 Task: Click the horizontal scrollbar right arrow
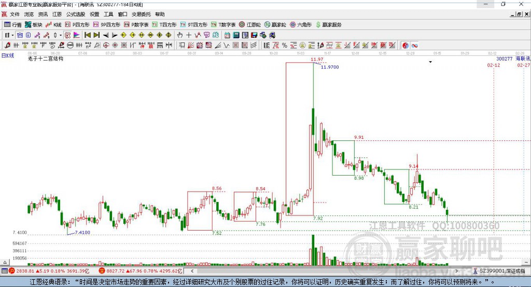[456, 271]
